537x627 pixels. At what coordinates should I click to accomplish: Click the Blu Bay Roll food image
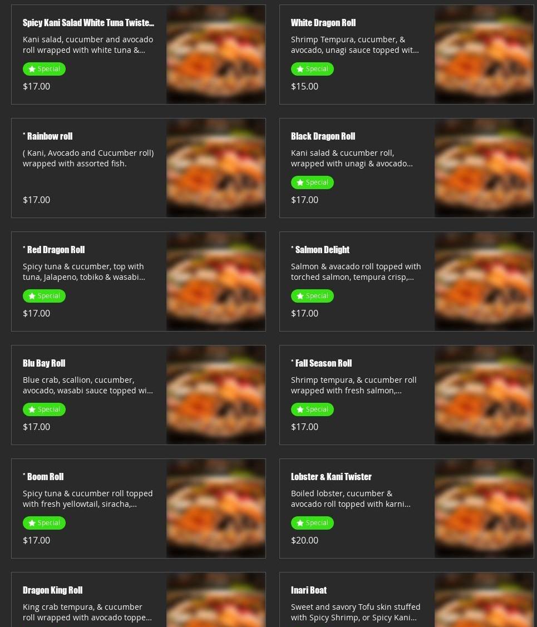[x=216, y=395]
